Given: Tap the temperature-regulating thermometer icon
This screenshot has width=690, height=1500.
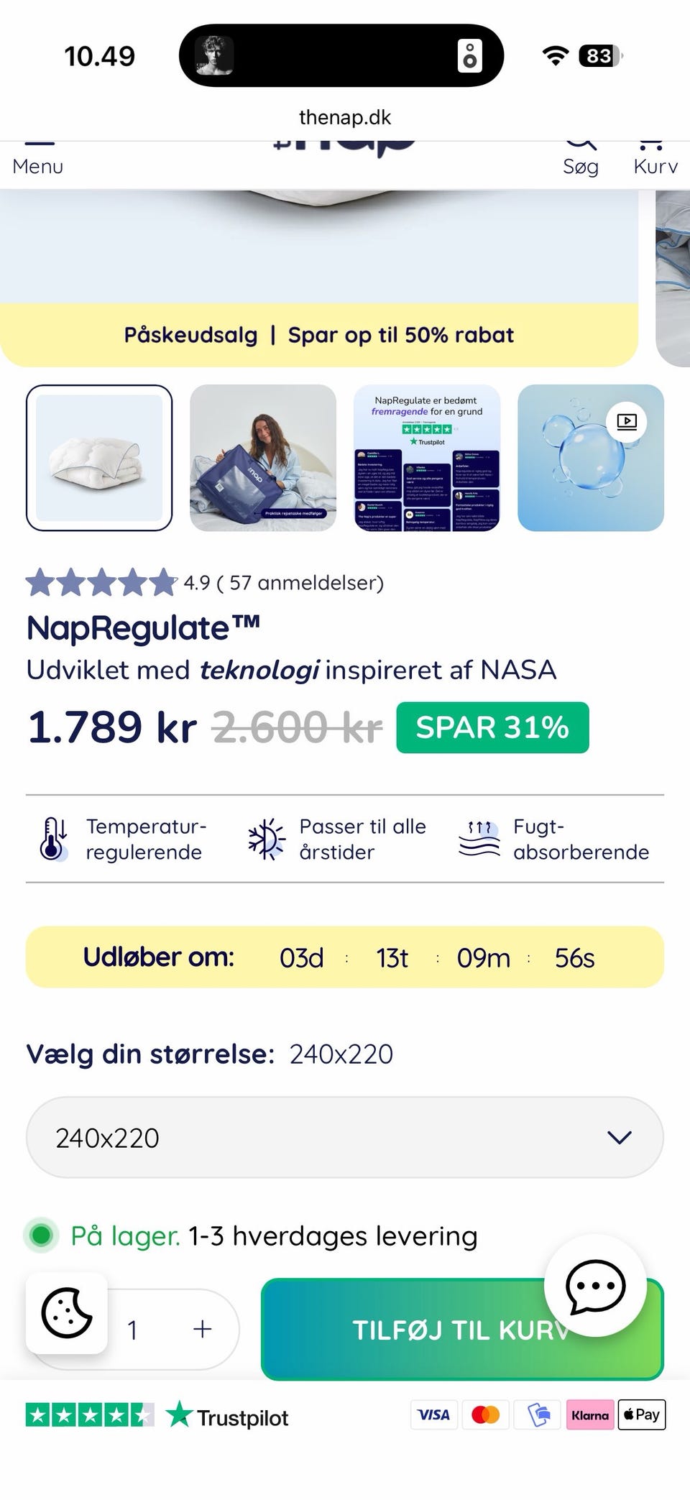Looking at the screenshot, I should click(54, 839).
